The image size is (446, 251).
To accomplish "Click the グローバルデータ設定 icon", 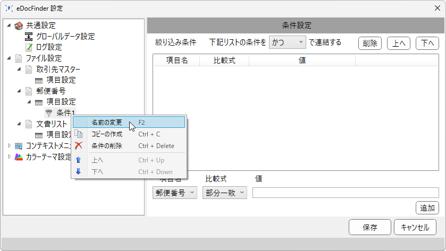I will point(29,36).
